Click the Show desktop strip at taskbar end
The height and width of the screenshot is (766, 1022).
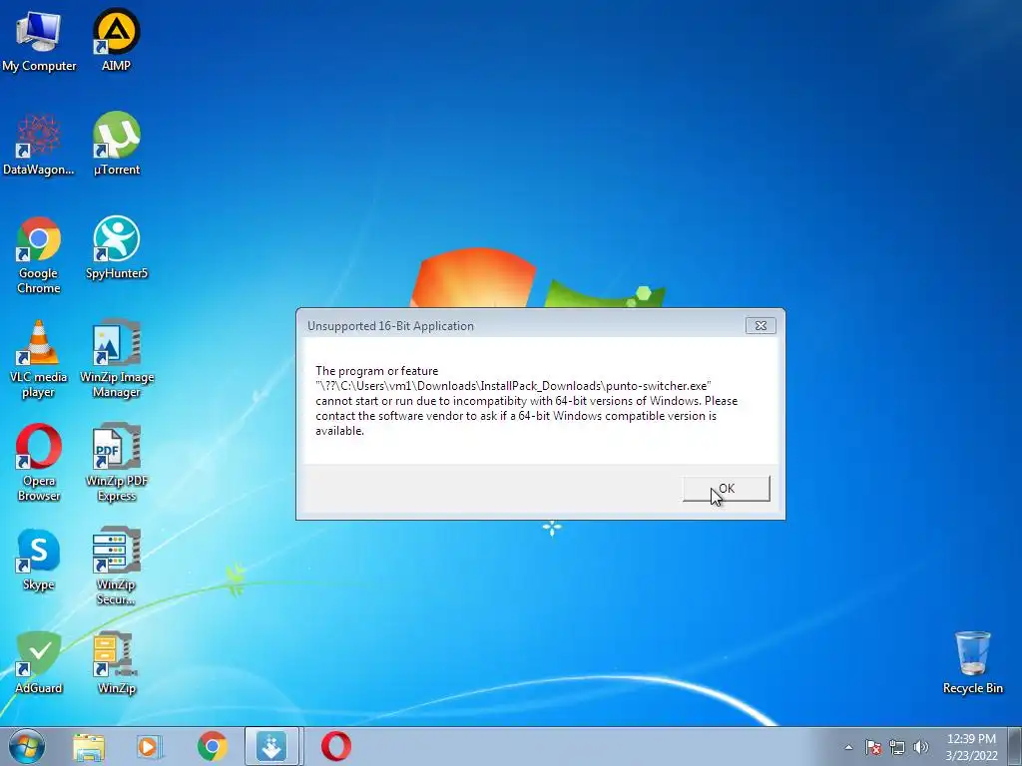point(1015,746)
